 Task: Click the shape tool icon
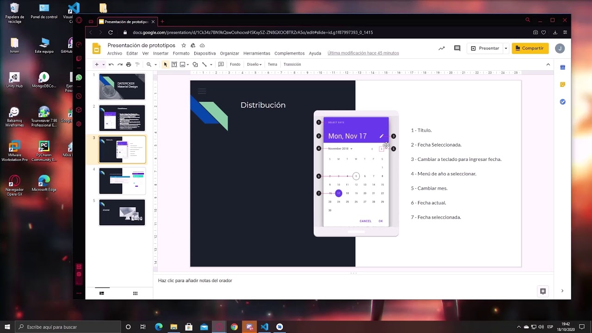pyautogui.click(x=195, y=64)
